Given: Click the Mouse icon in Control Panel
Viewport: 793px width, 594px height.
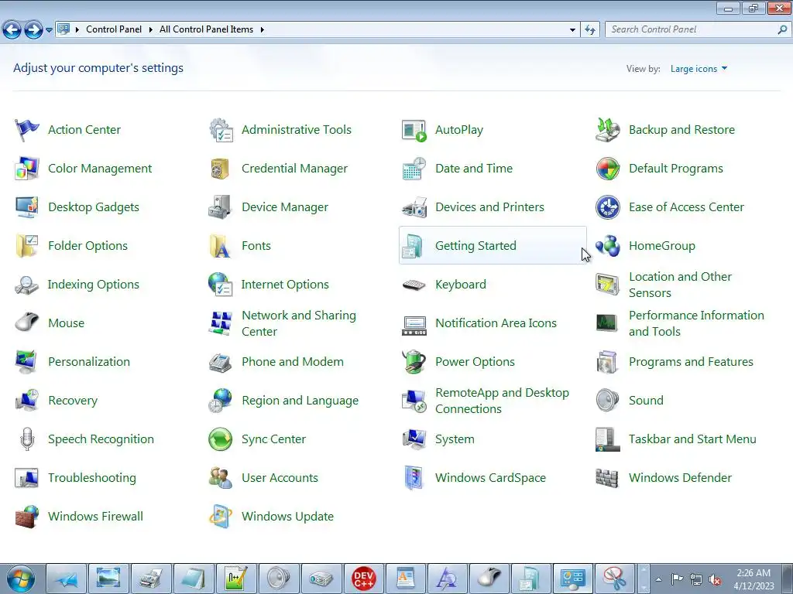Looking at the screenshot, I should pyautogui.click(x=27, y=323).
